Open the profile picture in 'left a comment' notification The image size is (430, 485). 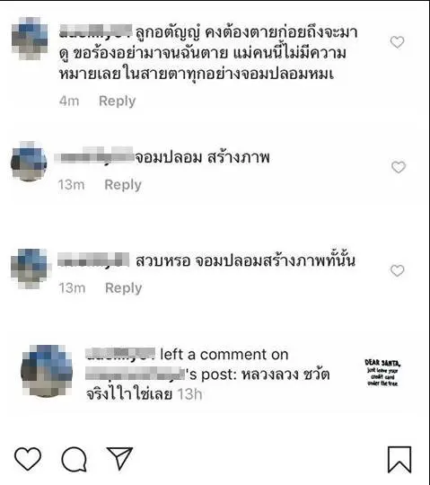pos(47,371)
